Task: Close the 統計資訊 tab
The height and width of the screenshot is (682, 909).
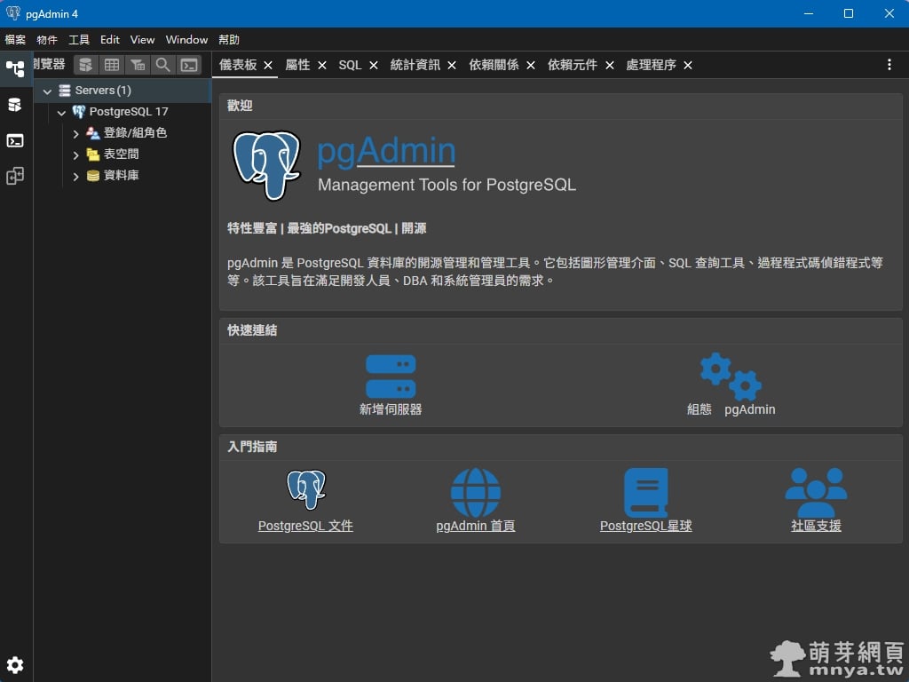Action: pos(452,65)
